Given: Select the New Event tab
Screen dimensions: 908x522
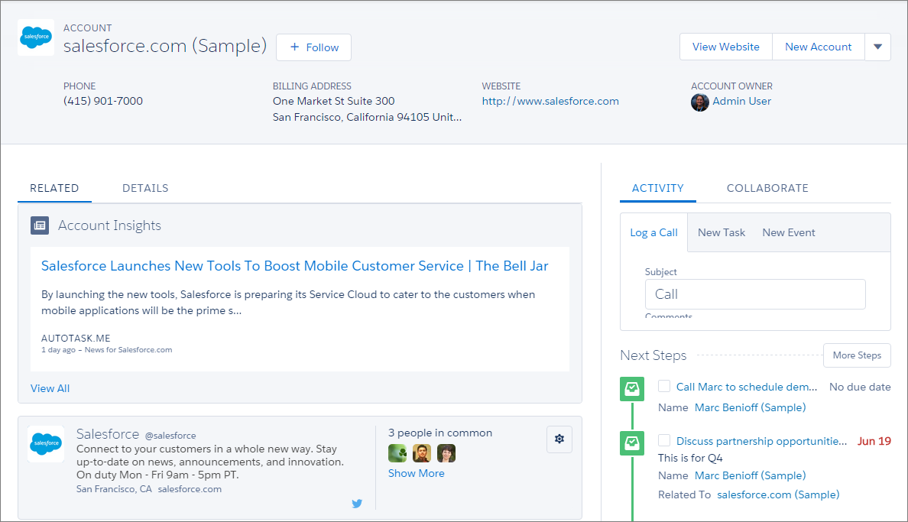Looking at the screenshot, I should (789, 232).
